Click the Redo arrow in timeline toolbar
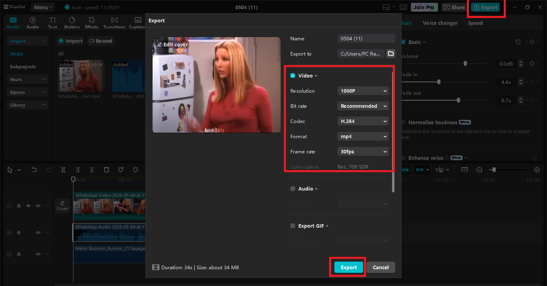This screenshot has height=286, width=547. pyautogui.click(x=49, y=170)
